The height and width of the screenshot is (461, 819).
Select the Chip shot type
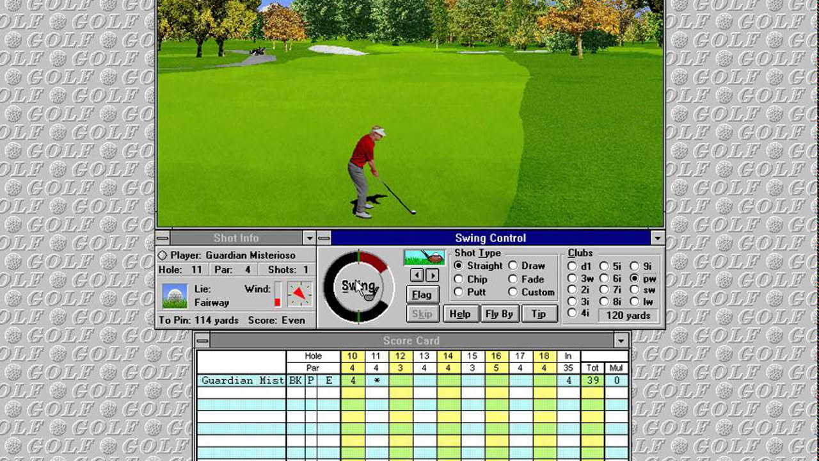point(470,279)
